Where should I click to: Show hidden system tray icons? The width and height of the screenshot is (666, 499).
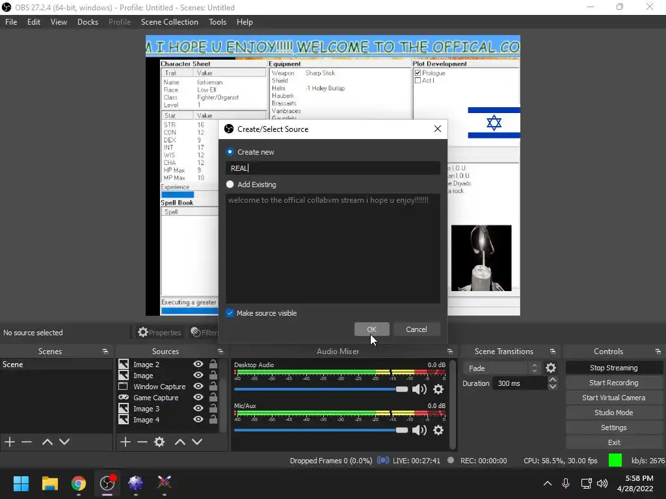click(x=548, y=483)
